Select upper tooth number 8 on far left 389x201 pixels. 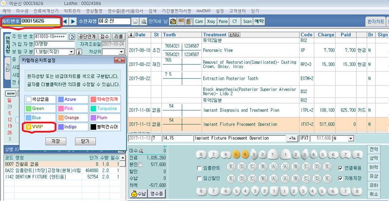coord(200,155)
